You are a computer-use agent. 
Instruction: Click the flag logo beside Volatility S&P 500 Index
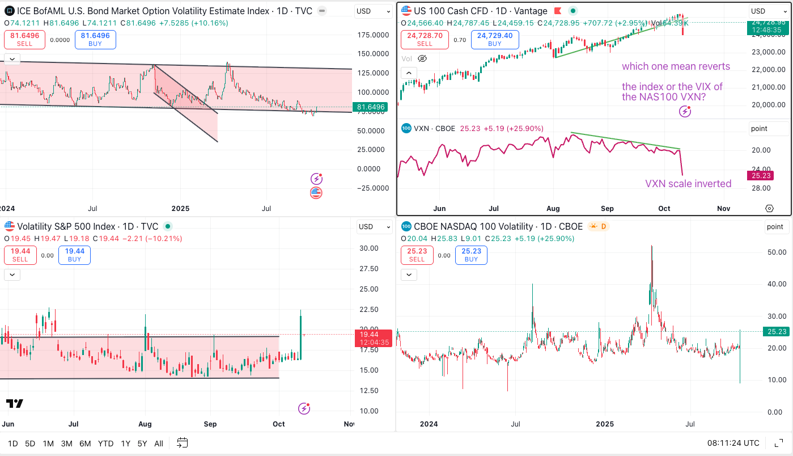(9, 226)
